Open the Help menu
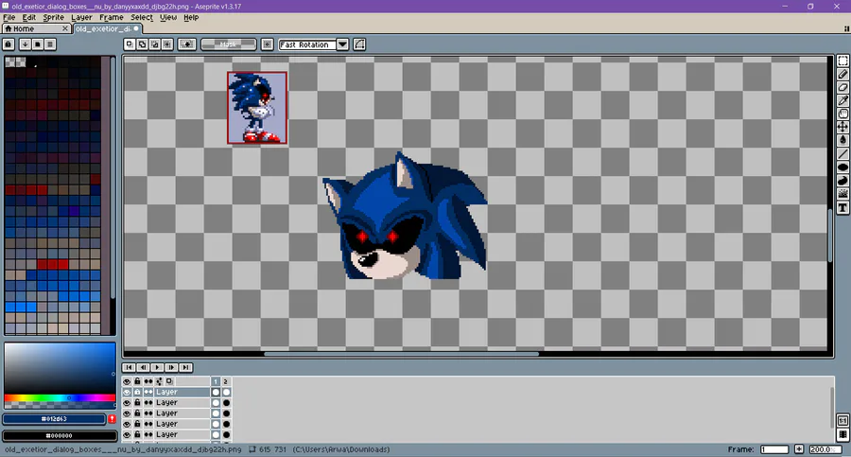This screenshot has width=851, height=457. tap(191, 17)
